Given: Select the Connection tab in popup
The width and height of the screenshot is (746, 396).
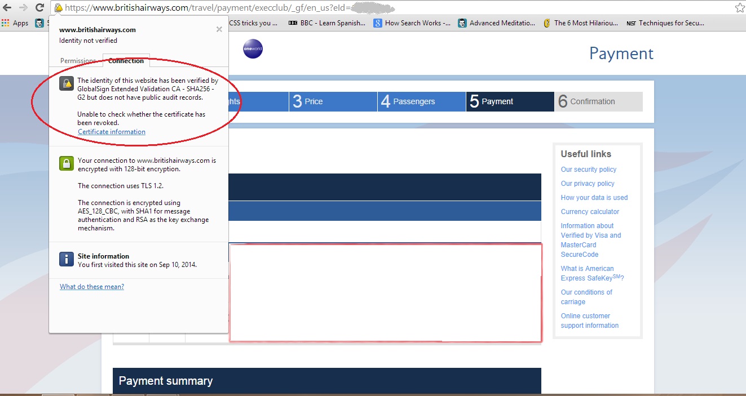Looking at the screenshot, I should click(x=126, y=61).
